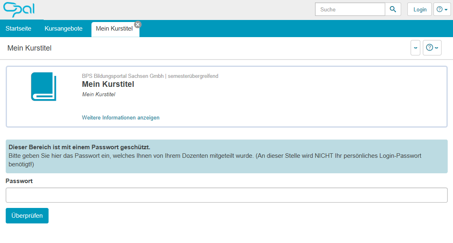Click the italic Mein Kurstitel subtitle
Image resolution: width=453 pixels, height=243 pixels.
coord(98,94)
